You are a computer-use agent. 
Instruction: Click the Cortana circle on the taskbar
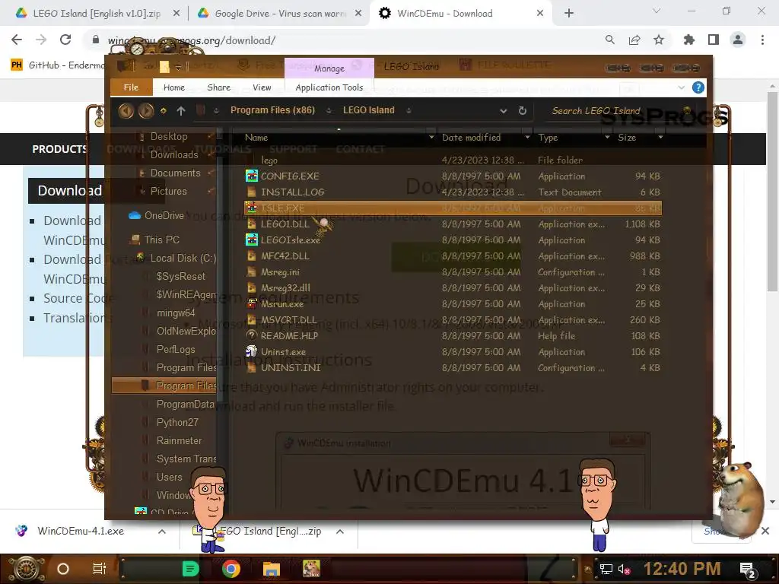pos(63,569)
